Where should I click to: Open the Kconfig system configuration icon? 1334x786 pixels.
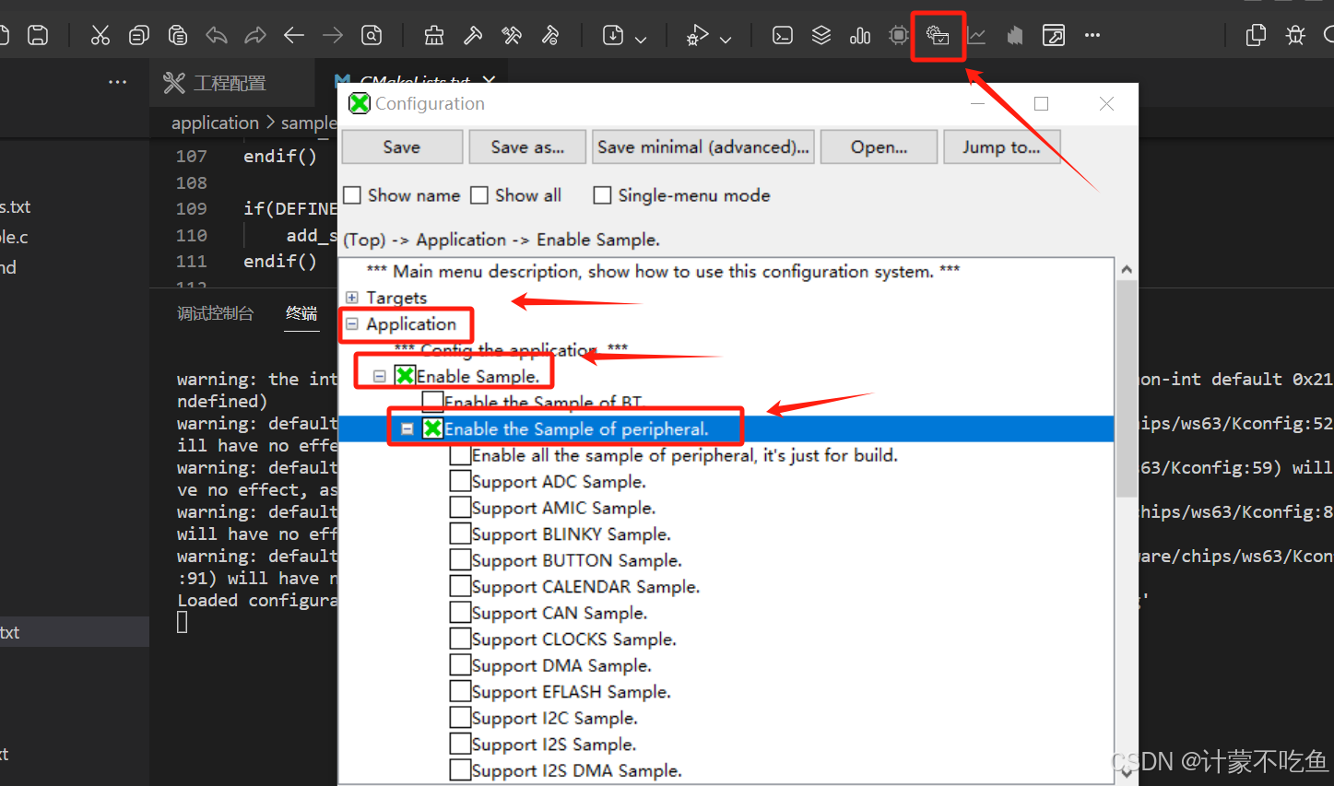(938, 36)
